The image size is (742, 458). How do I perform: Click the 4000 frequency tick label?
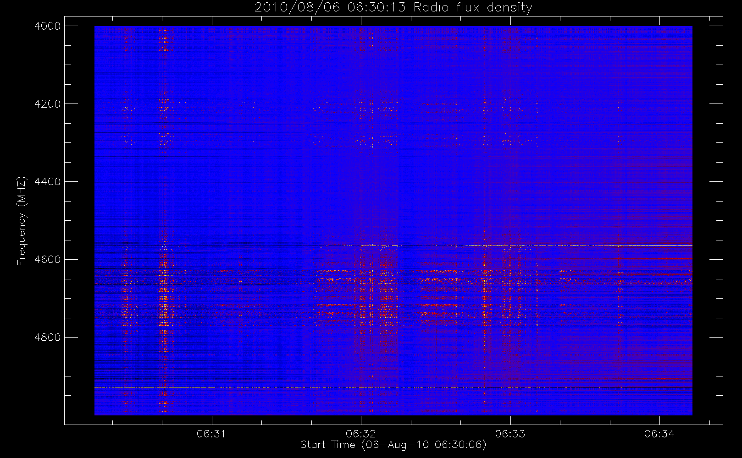point(48,26)
